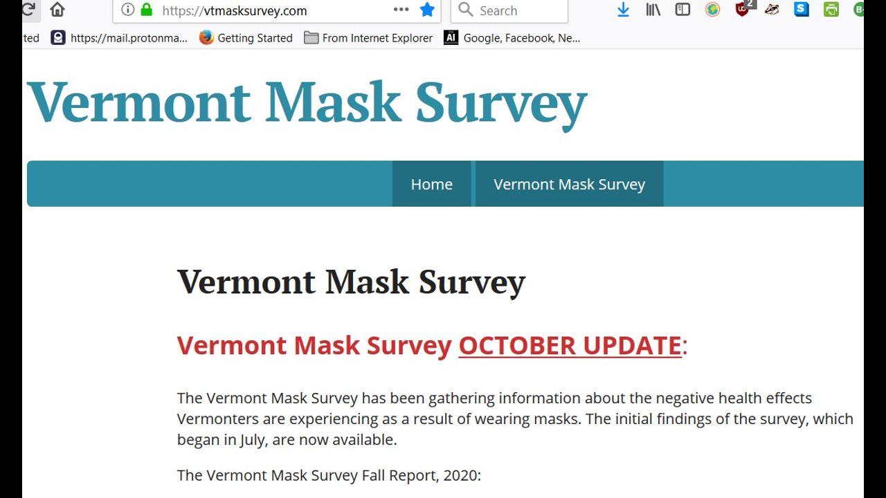Click the green printer extension icon

point(831,10)
